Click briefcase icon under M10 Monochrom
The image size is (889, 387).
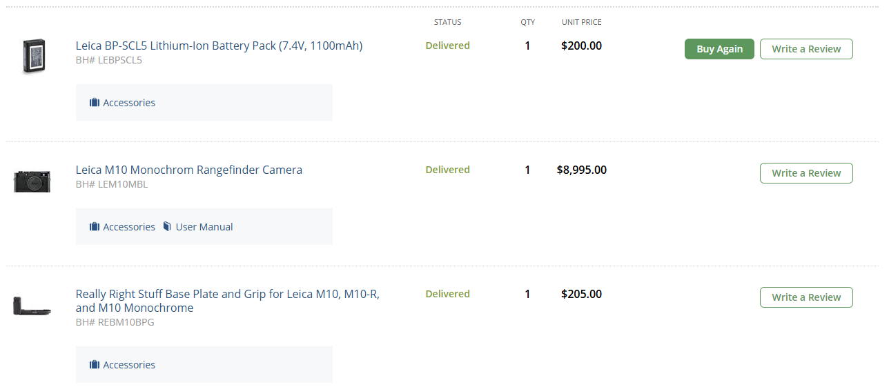point(95,227)
